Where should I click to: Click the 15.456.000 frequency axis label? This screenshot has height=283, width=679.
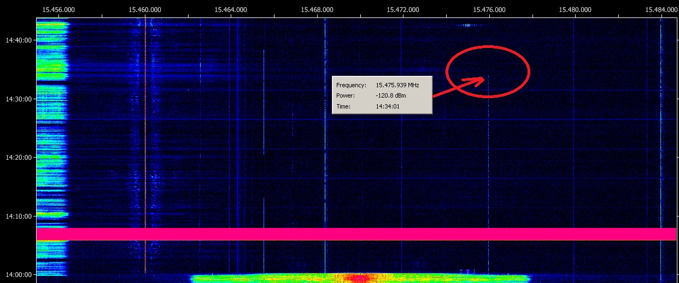(59, 9)
